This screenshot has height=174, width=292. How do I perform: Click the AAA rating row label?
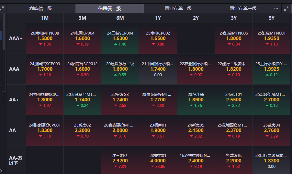pos(16,69)
